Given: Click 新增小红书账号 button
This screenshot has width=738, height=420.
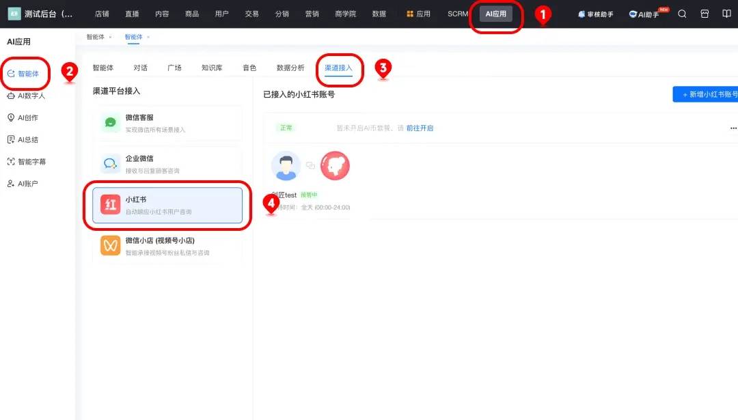Looking at the screenshot, I should [x=705, y=94].
